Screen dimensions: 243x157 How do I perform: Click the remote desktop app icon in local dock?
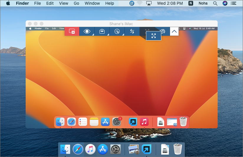click(x=146, y=149)
